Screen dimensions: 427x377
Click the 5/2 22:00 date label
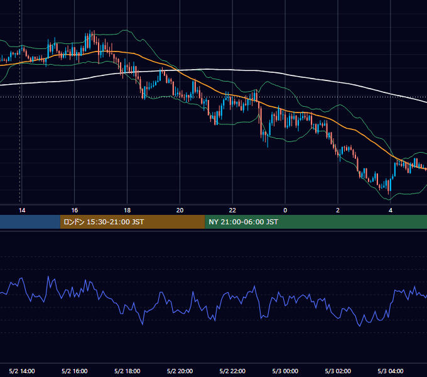[x=232, y=371]
